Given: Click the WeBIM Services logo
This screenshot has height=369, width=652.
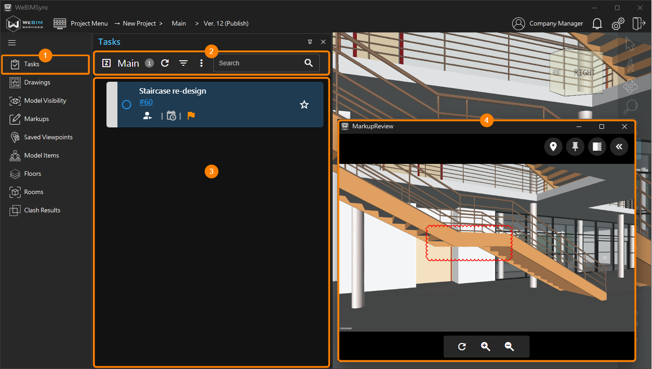Looking at the screenshot, I should point(25,23).
